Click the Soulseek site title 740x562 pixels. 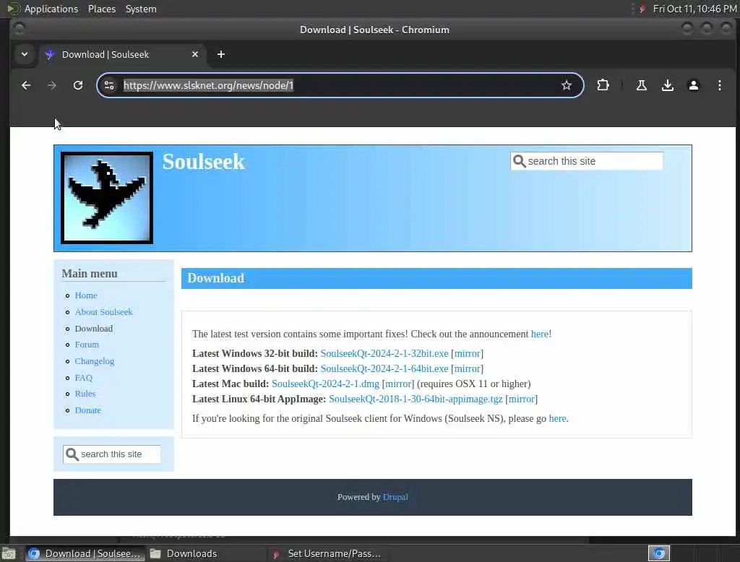pyautogui.click(x=203, y=162)
